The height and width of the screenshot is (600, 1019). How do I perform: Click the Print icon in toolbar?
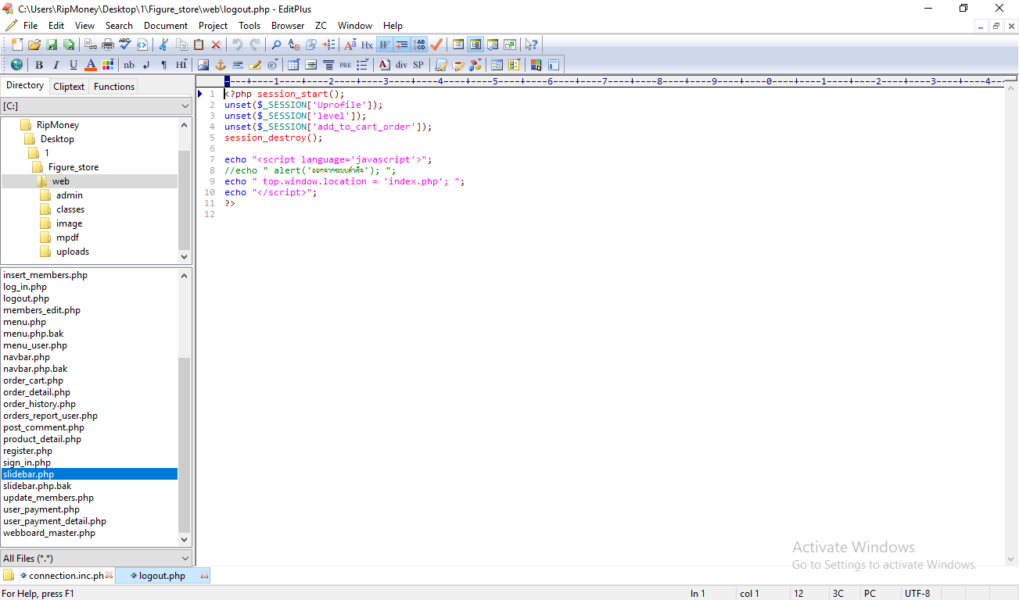(107, 45)
